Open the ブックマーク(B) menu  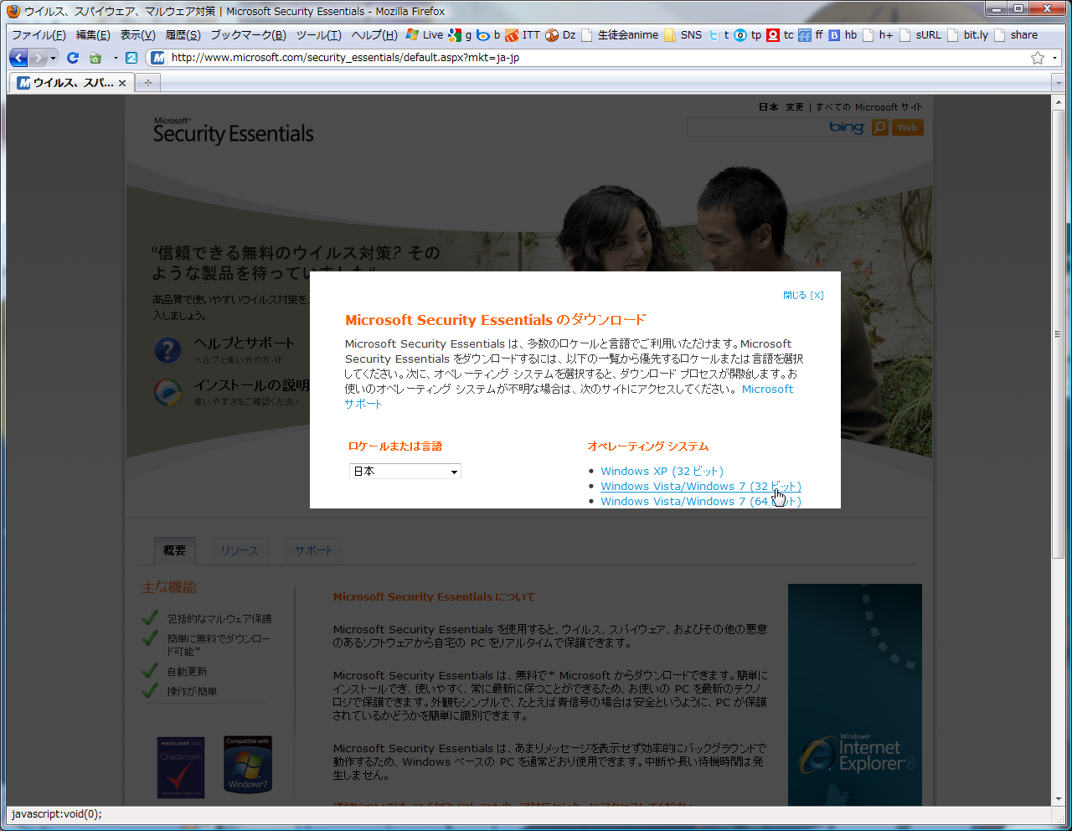(x=248, y=35)
